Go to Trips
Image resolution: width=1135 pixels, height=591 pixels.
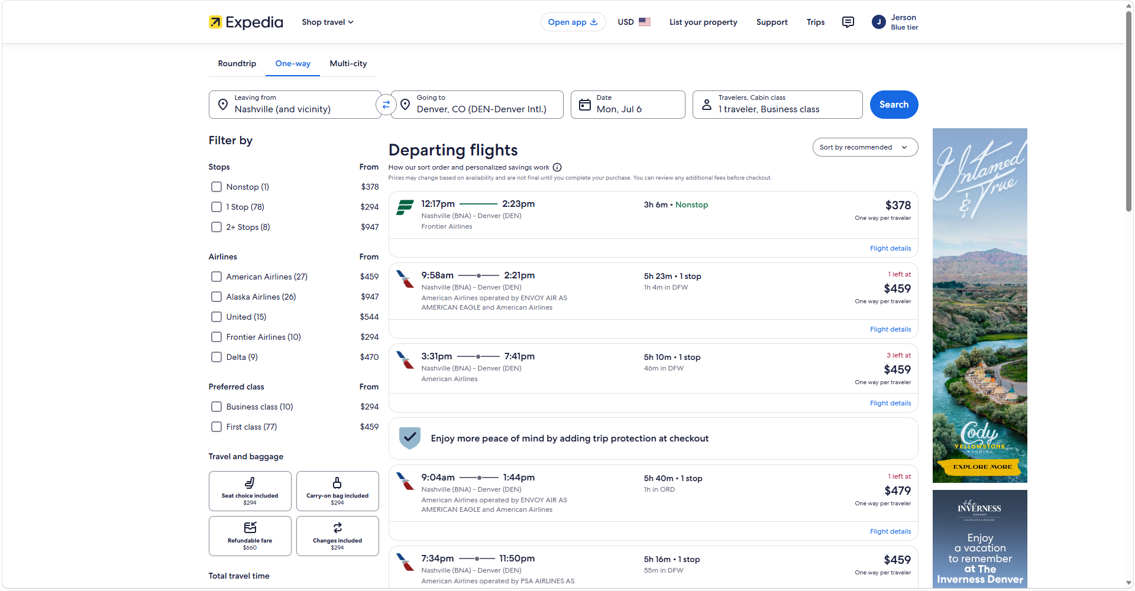(x=816, y=22)
